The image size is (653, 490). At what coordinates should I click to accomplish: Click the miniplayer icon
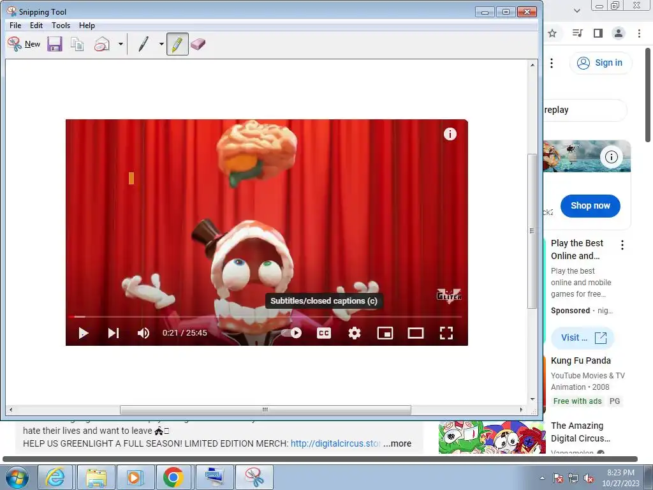(385, 333)
